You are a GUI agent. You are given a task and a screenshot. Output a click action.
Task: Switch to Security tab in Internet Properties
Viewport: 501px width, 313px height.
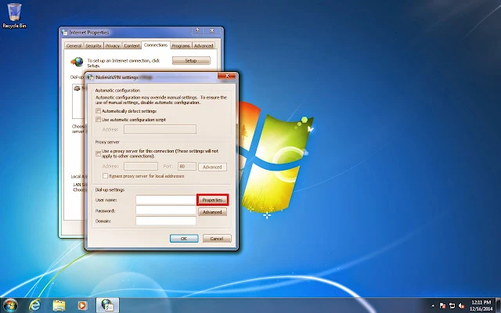pyautogui.click(x=93, y=45)
